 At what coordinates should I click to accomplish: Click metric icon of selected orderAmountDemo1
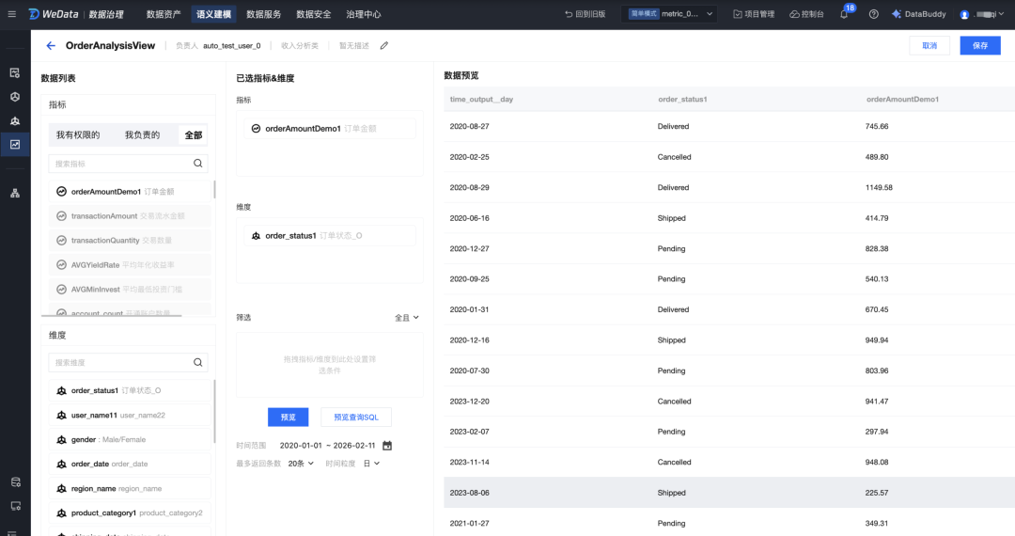pos(256,128)
